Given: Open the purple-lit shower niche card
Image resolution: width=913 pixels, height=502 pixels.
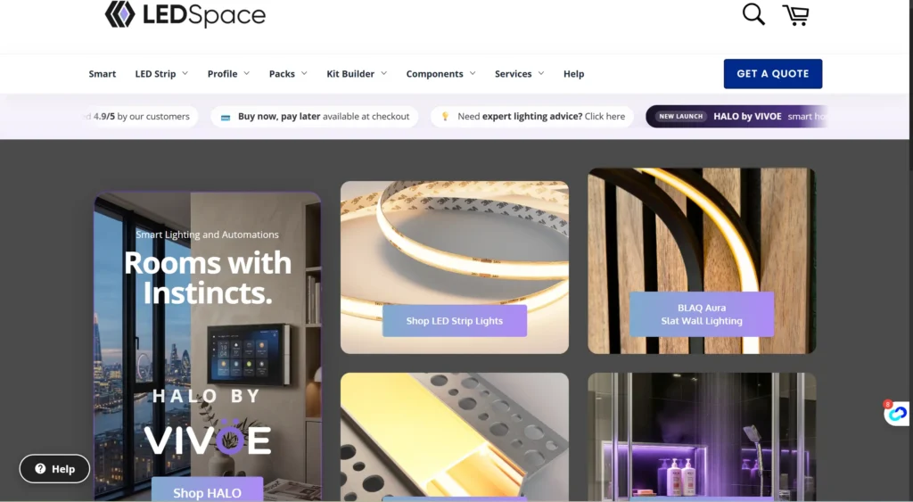Looking at the screenshot, I should (x=702, y=437).
